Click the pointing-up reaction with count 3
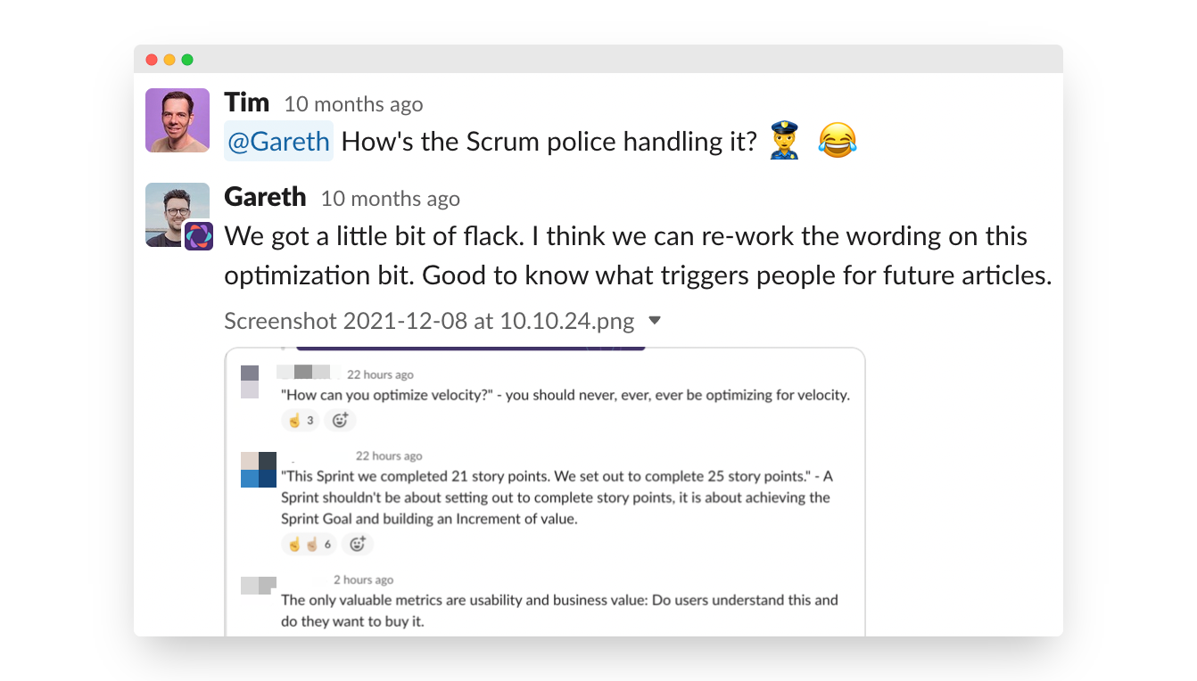1197x681 pixels. pyautogui.click(x=300, y=420)
